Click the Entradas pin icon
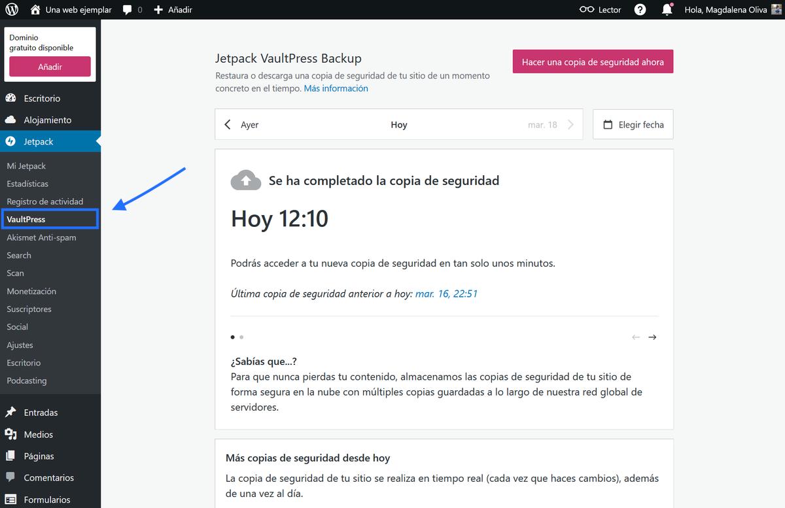The image size is (785, 508). pyautogui.click(x=9, y=412)
